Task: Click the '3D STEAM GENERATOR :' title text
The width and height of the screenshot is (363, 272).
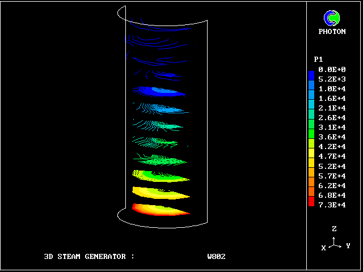Action: [89, 257]
